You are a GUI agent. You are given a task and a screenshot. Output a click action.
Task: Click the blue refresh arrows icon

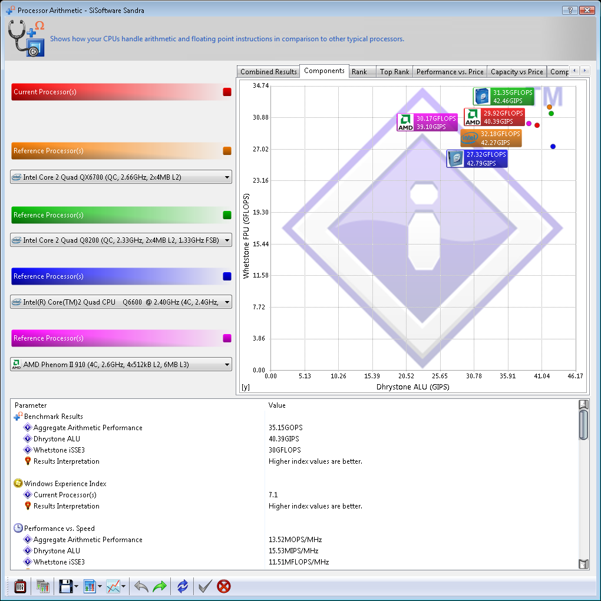click(183, 586)
